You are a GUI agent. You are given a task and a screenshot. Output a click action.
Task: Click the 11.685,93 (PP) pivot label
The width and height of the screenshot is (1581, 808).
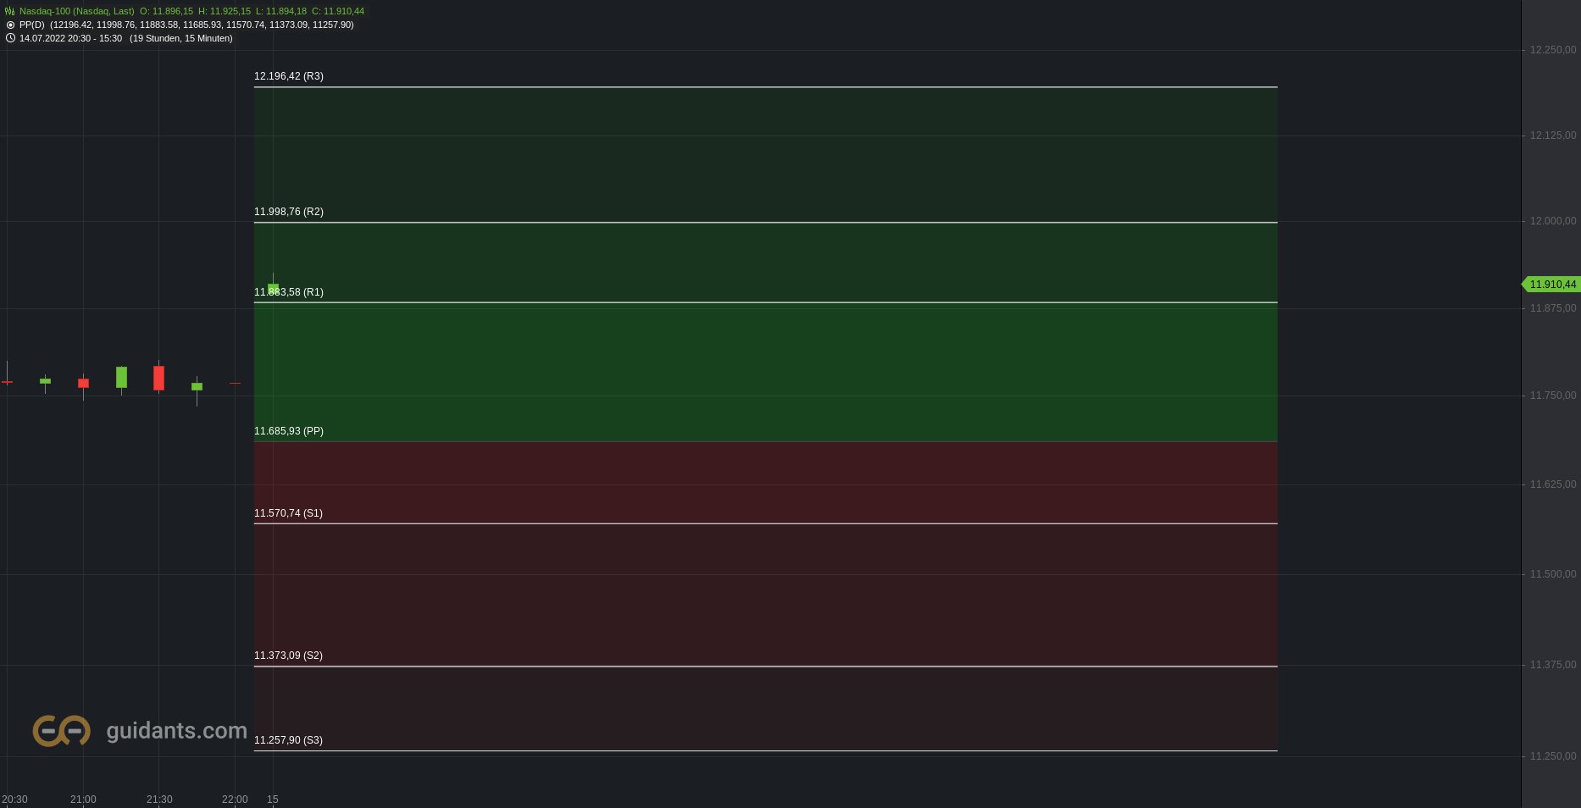(289, 431)
